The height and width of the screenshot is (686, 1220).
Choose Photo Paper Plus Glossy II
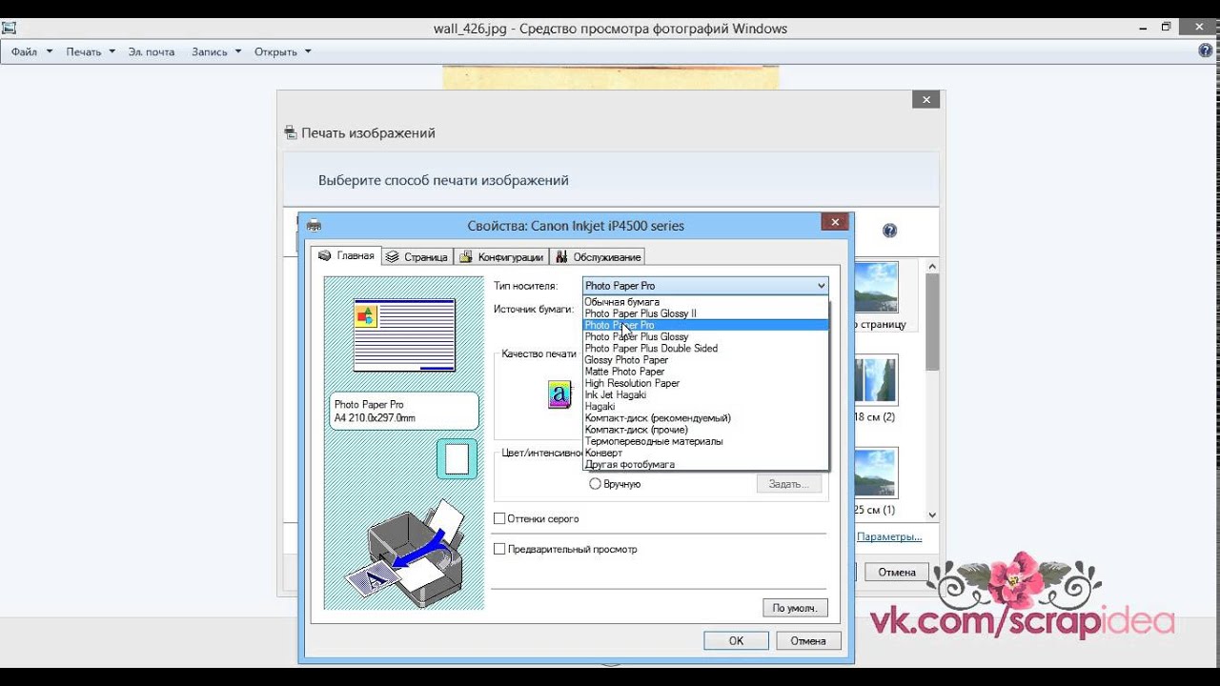pyautogui.click(x=705, y=313)
